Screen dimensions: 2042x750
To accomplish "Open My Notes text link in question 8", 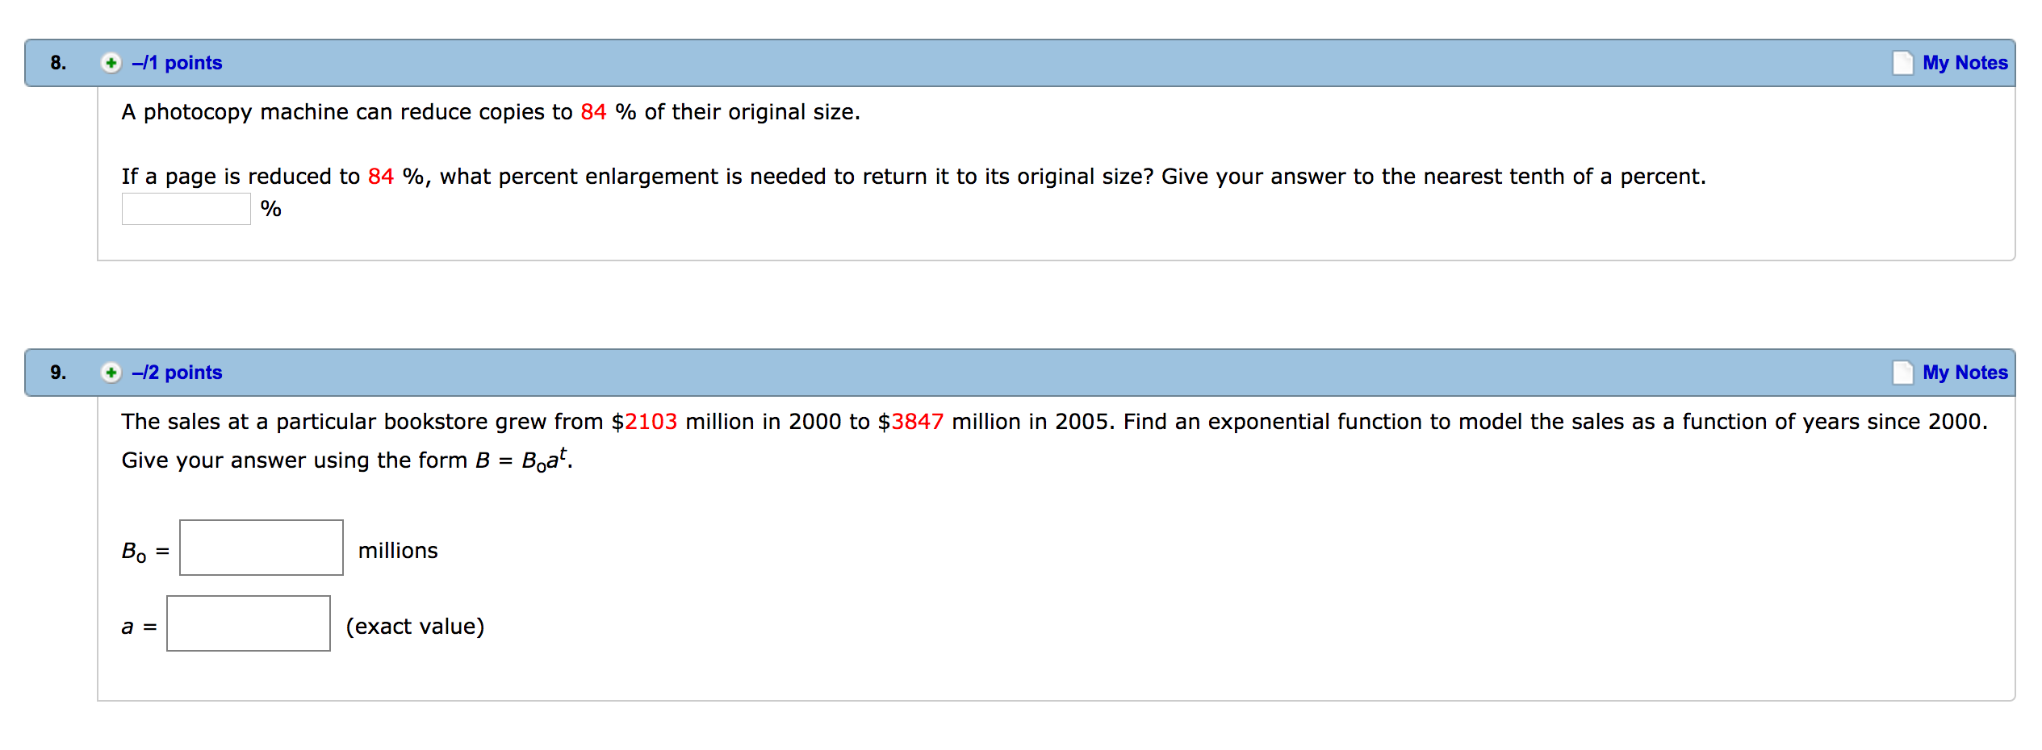I will coord(1965,63).
